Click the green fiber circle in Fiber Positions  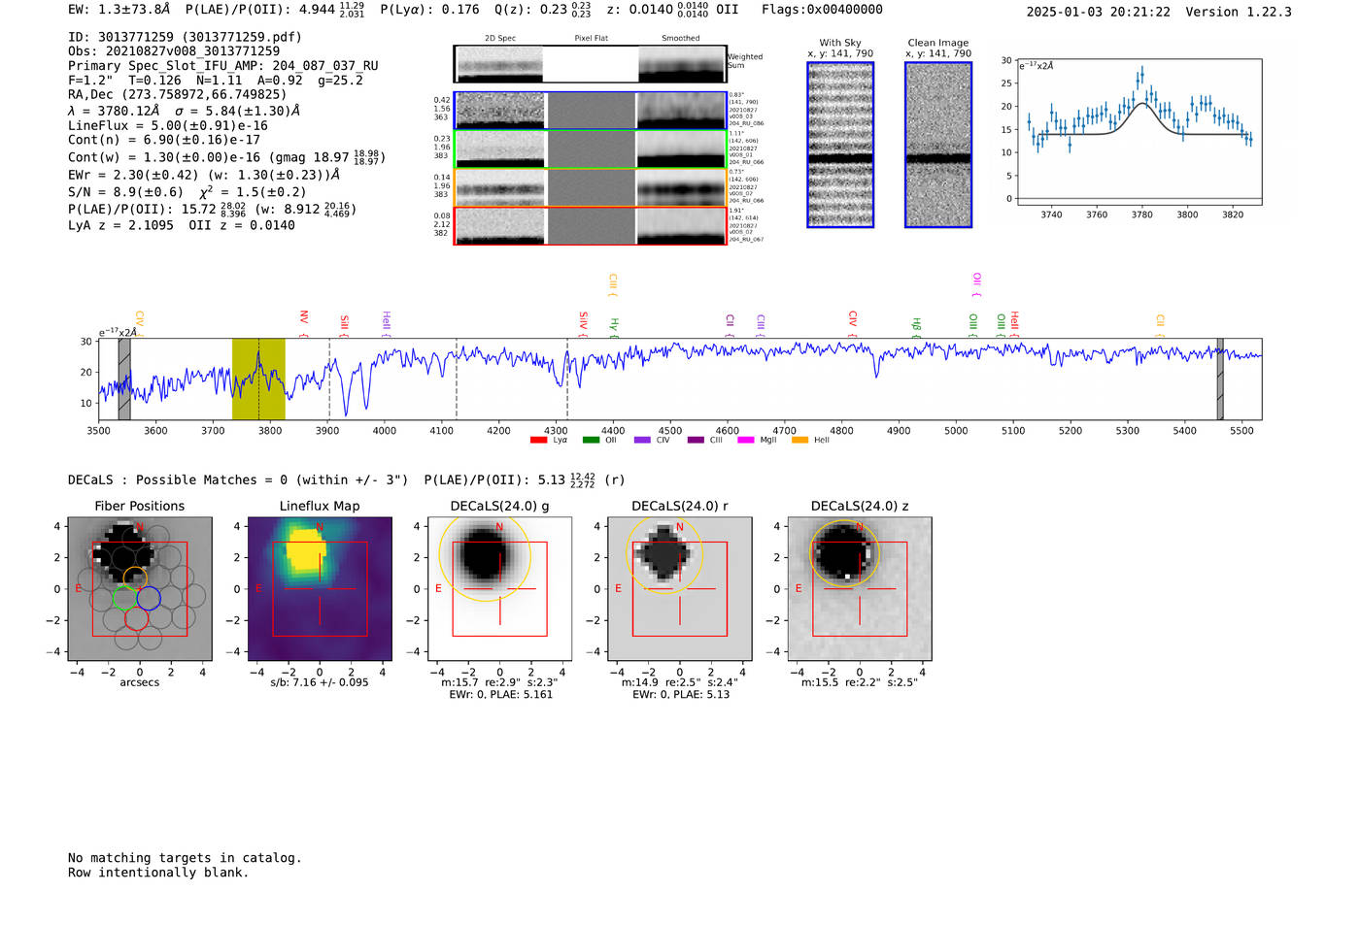click(124, 598)
